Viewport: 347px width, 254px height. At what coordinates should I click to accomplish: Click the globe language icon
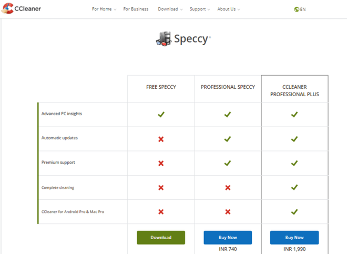click(x=297, y=9)
